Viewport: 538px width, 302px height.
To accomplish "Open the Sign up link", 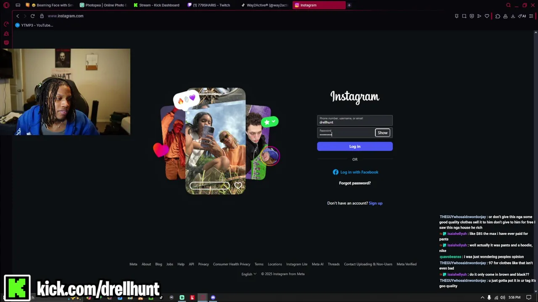I will pyautogui.click(x=375, y=203).
